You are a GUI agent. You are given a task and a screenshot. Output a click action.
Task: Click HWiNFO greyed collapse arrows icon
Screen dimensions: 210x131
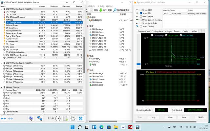tap(10, 119)
